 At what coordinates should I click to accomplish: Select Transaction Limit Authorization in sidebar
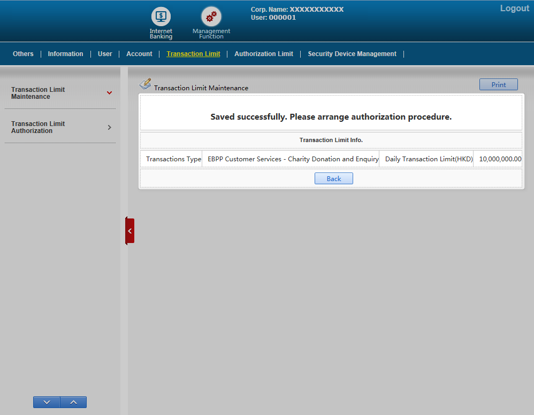(x=38, y=127)
